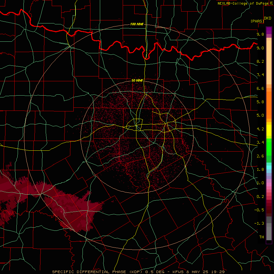
Task: Select the 5.8 value on the color scale
Action: click(260, 102)
